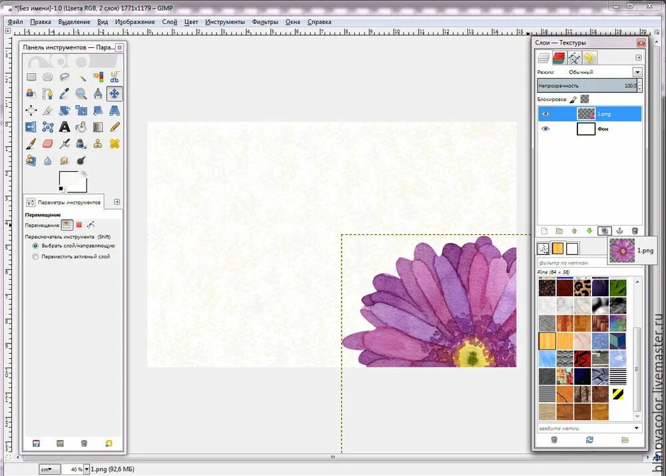Select the Select by Color tool
666x476 pixels.
click(98, 77)
